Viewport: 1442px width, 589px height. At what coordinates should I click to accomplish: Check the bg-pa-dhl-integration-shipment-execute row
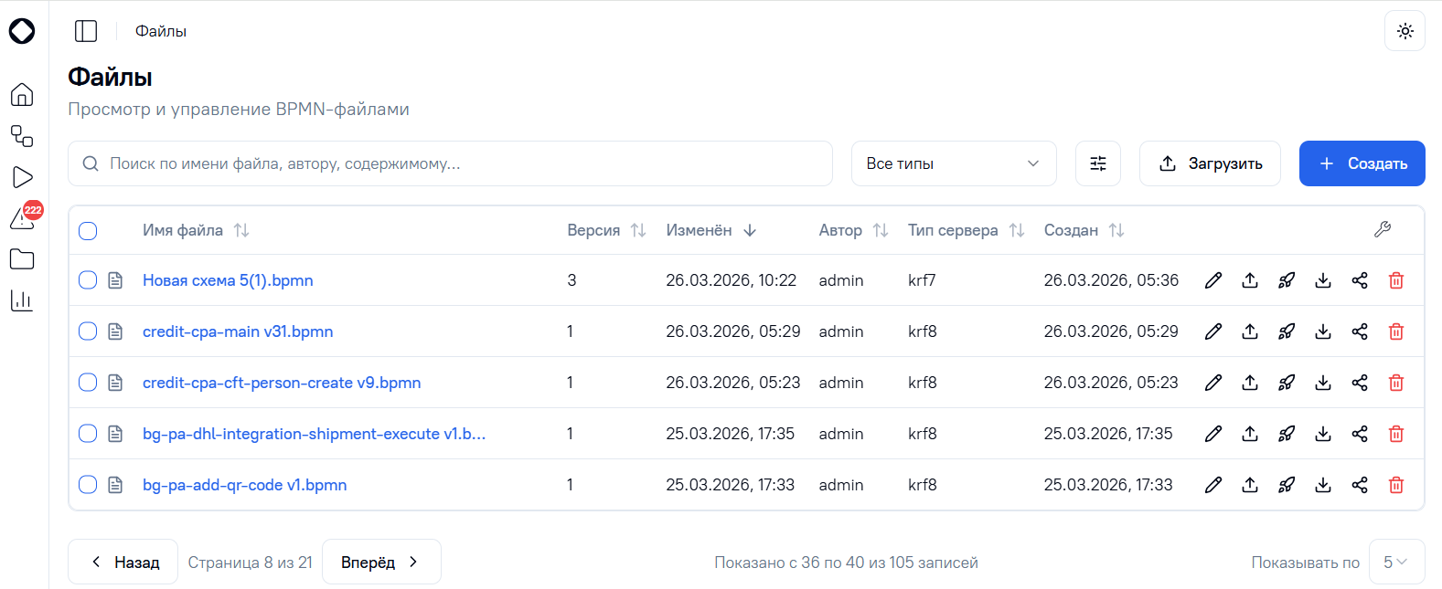[88, 434]
